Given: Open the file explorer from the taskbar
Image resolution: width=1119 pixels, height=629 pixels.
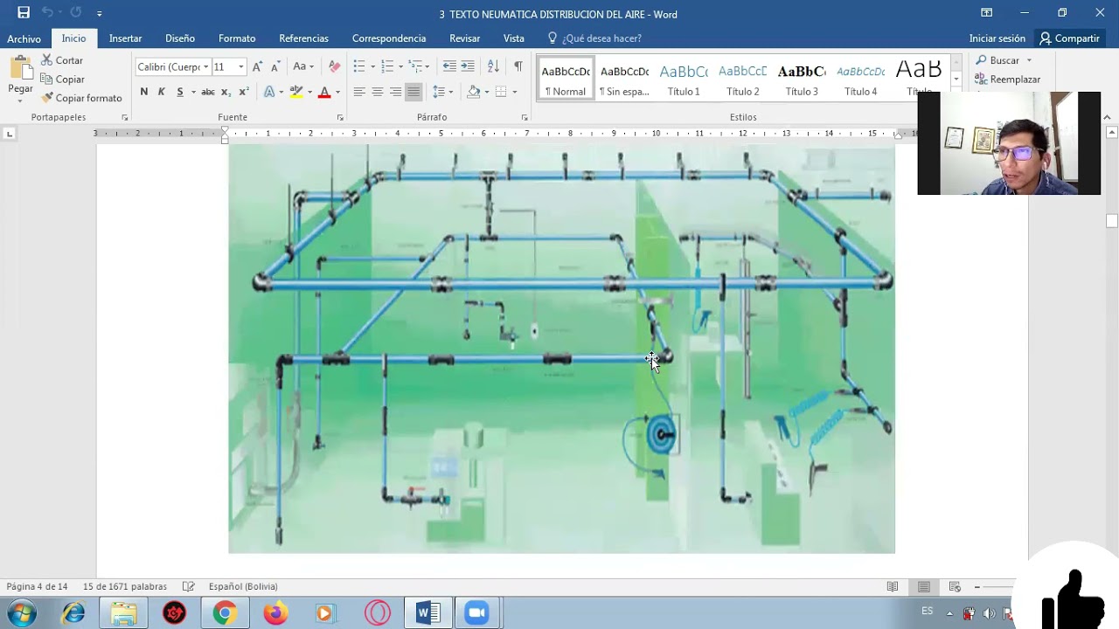Looking at the screenshot, I should 123,613.
